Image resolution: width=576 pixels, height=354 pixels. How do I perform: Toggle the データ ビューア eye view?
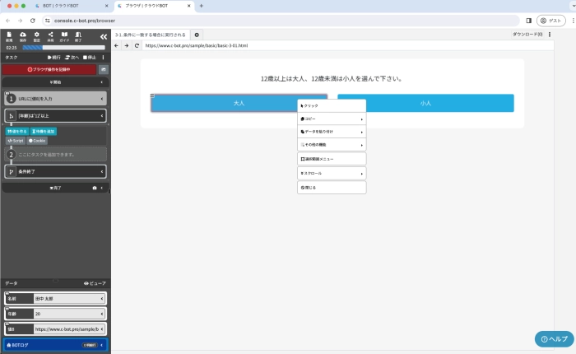(95, 283)
